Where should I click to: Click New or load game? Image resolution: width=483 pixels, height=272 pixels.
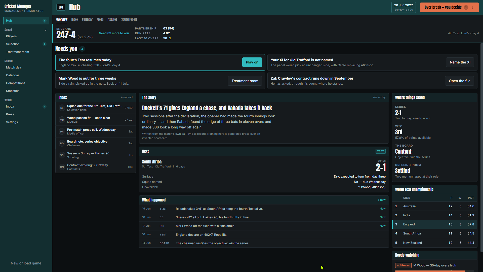[26, 263]
